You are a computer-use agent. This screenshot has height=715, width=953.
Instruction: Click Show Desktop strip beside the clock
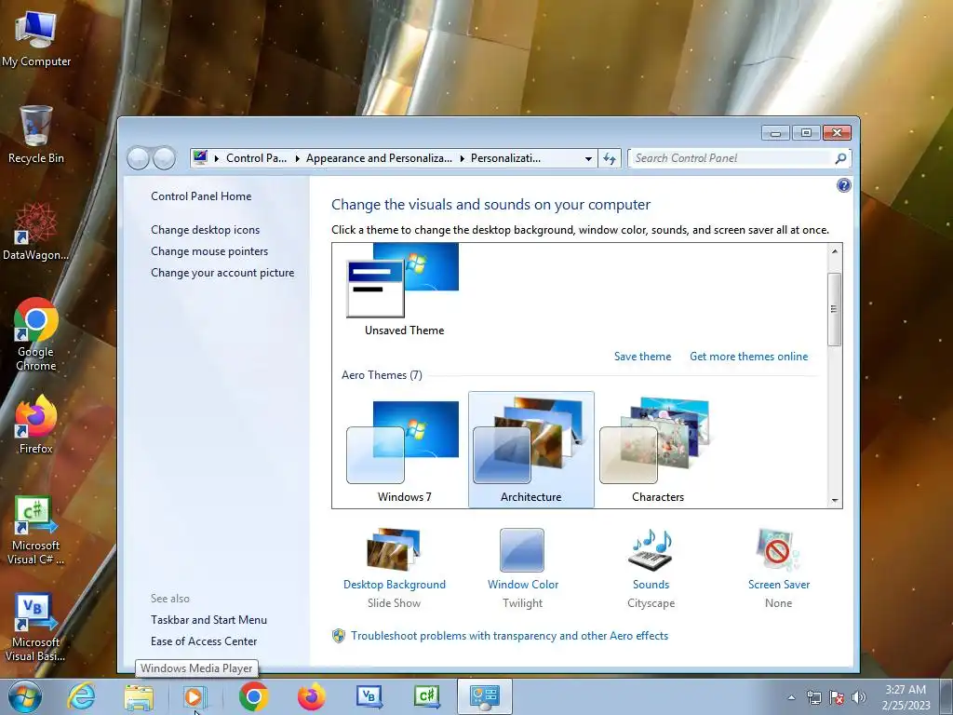946,696
